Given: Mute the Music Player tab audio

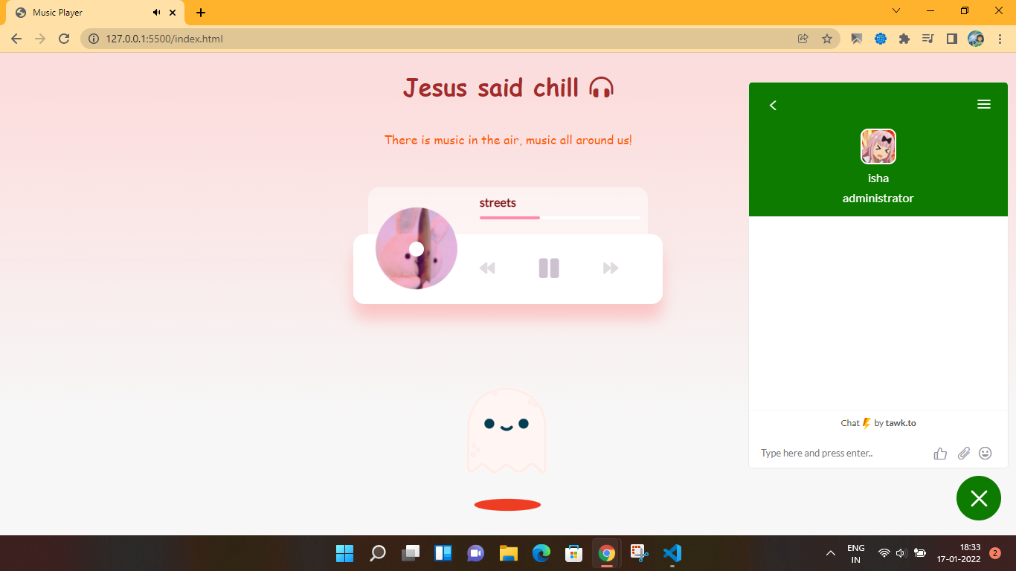Looking at the screenshot, I should (157, 13).
